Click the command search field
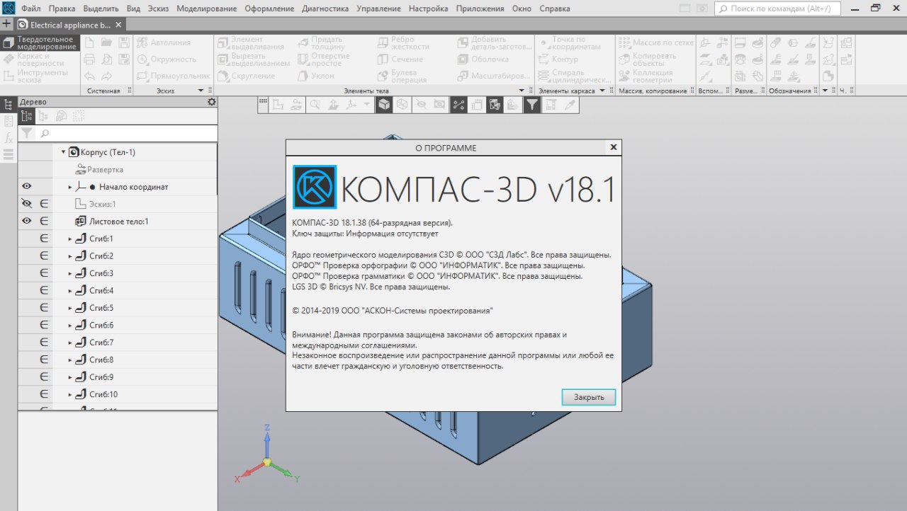The image size is (907, 511). click(x=777, y=8)
